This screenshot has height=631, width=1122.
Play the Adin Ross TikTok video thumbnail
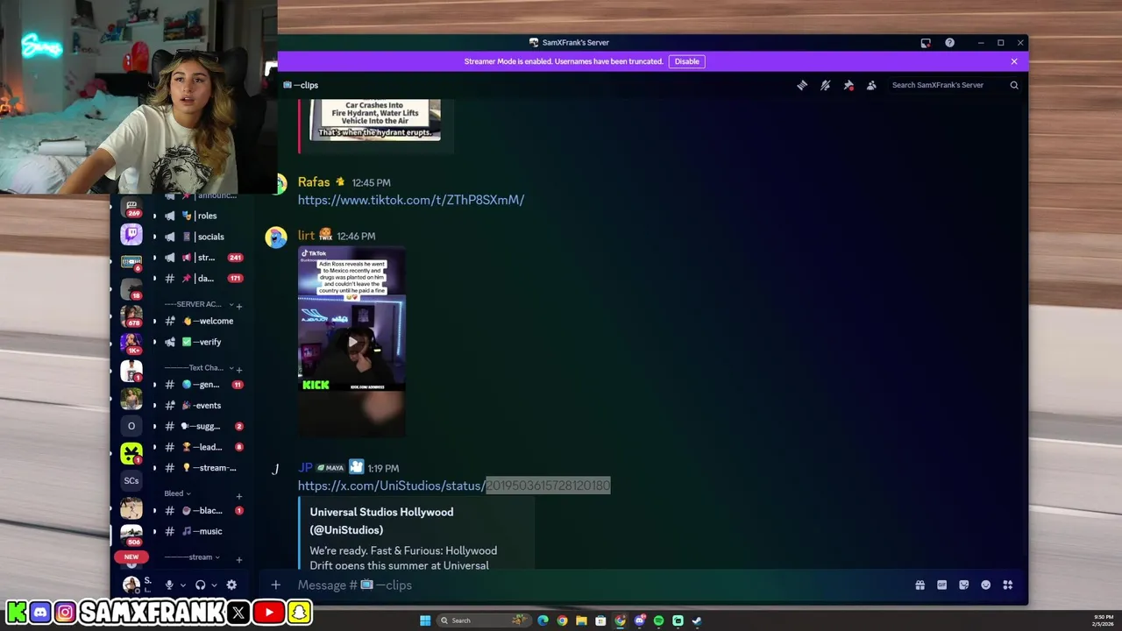tap(352, 342)
